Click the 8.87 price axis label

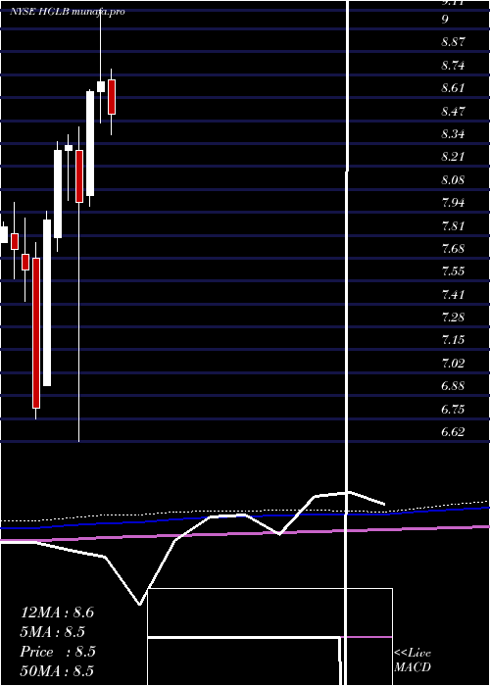click(453, 42)
